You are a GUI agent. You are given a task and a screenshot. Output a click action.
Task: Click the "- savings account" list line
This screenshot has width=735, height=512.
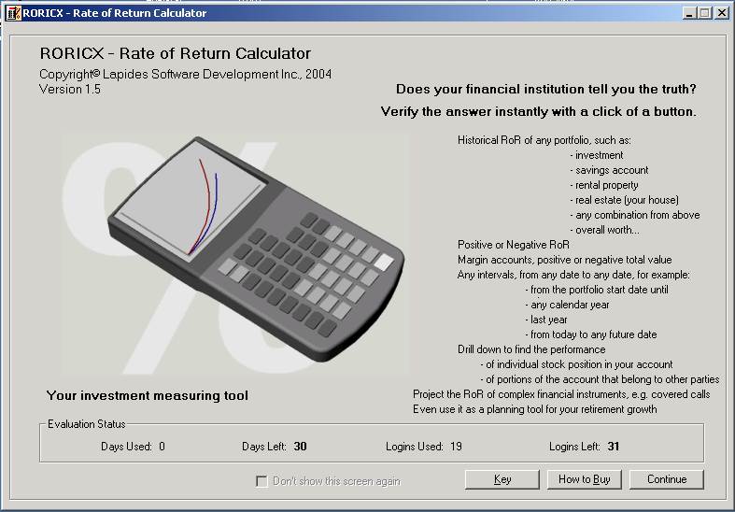[609, 170]
